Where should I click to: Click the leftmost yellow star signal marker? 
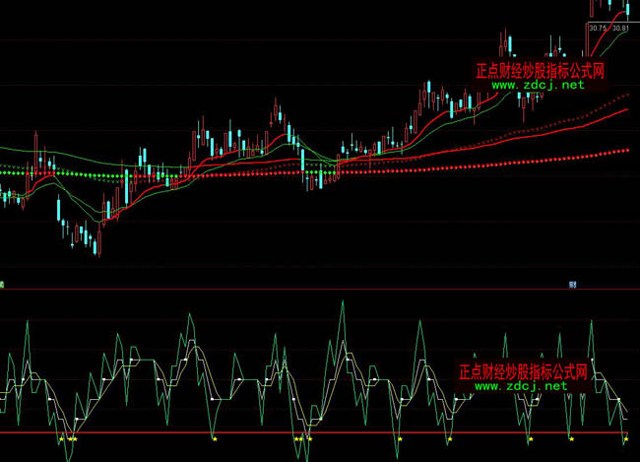(x=60, y=437)
